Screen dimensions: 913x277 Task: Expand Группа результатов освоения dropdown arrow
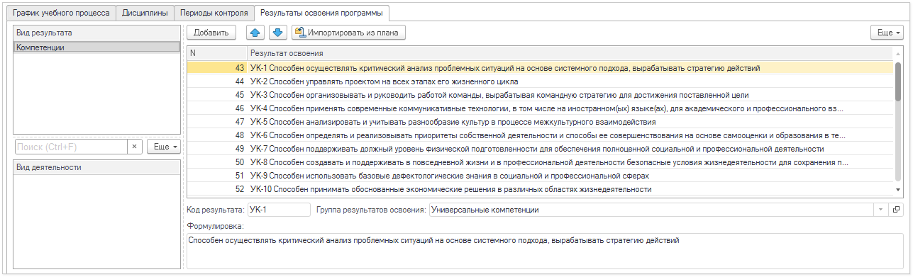click(x=881, y=210)
